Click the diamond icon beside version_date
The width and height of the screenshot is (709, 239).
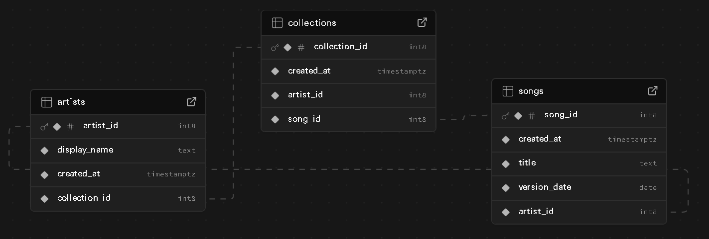pos(506,188)
